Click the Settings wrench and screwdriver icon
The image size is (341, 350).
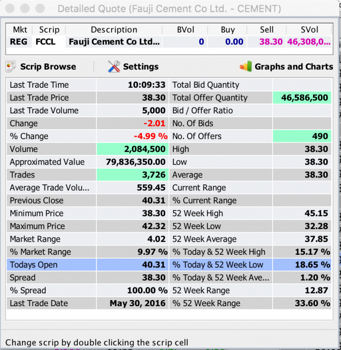(x=114, y=67)
